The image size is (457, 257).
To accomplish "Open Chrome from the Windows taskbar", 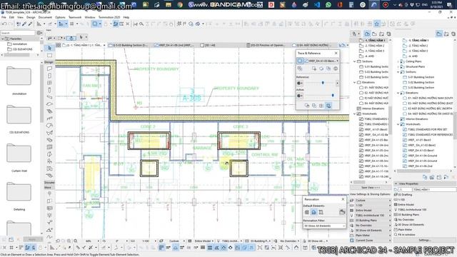I will tap(180, 5).
